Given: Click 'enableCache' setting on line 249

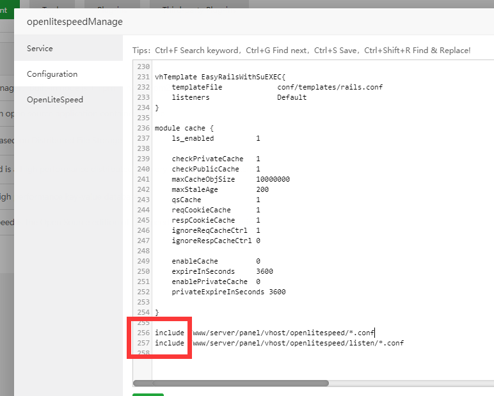Looking at the screenshot, I should 195,261.
